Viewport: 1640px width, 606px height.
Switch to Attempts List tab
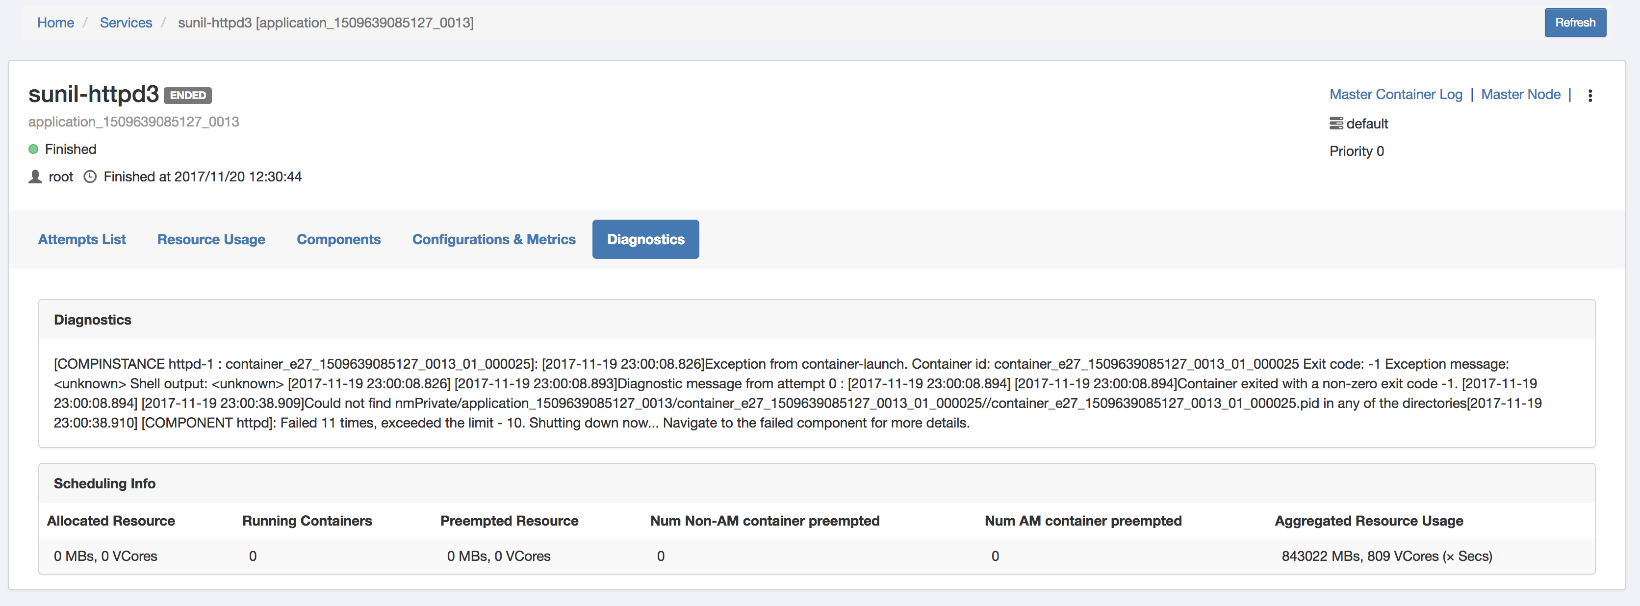pos(82,239)
